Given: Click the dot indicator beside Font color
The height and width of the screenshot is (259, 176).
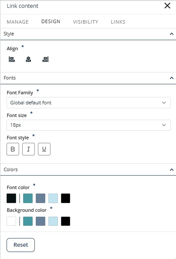Looking at the screenshot, I should pos(34,185).
